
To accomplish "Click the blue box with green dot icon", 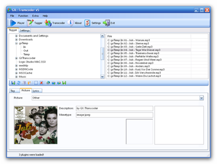I will 53,83.
